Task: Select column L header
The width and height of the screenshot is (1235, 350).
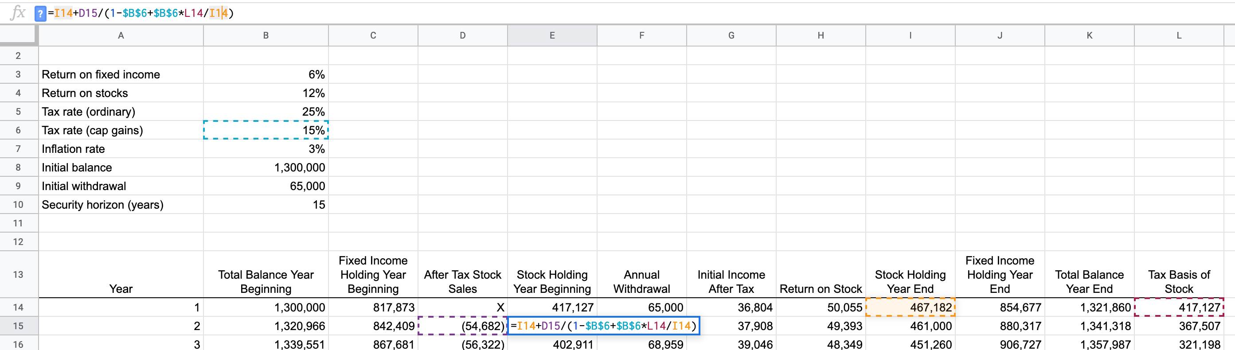Action: (1179, 35)
